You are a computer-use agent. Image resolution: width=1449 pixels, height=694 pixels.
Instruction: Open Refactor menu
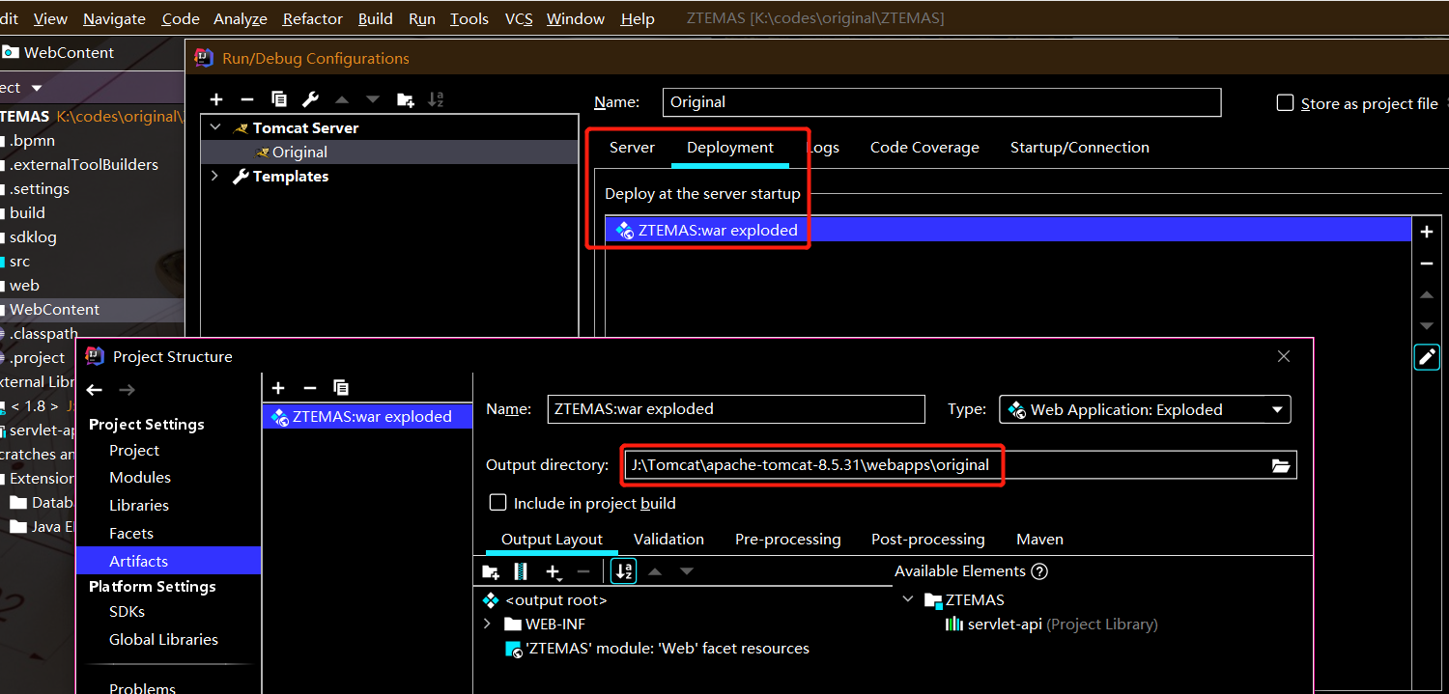[x=312, y=18]
